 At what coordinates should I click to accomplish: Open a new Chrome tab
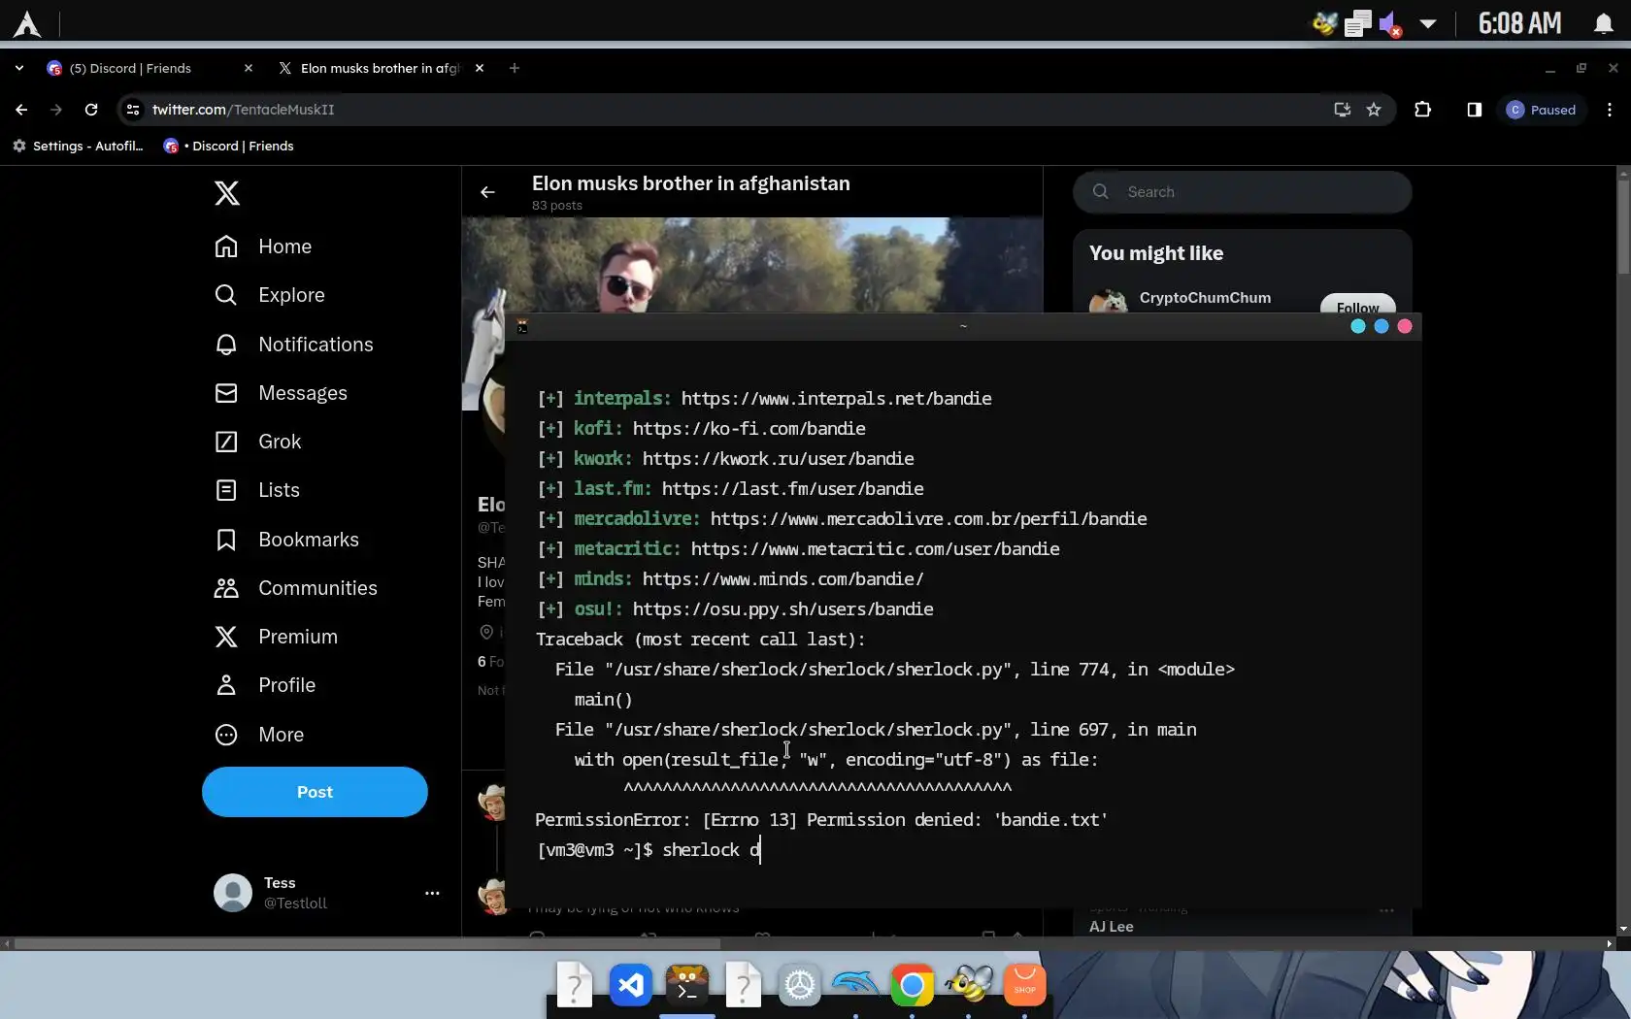pyautogui.click(x=515, y=68)
